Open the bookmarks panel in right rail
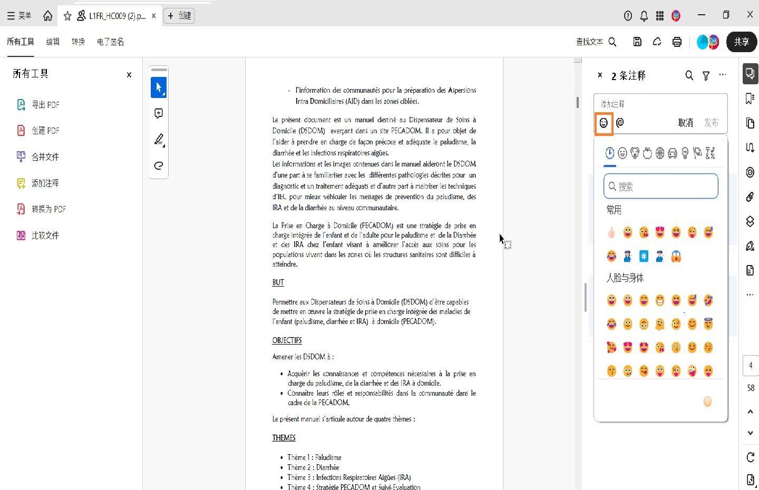The height and width of the screenshot is (490, 759). [750, 99]
